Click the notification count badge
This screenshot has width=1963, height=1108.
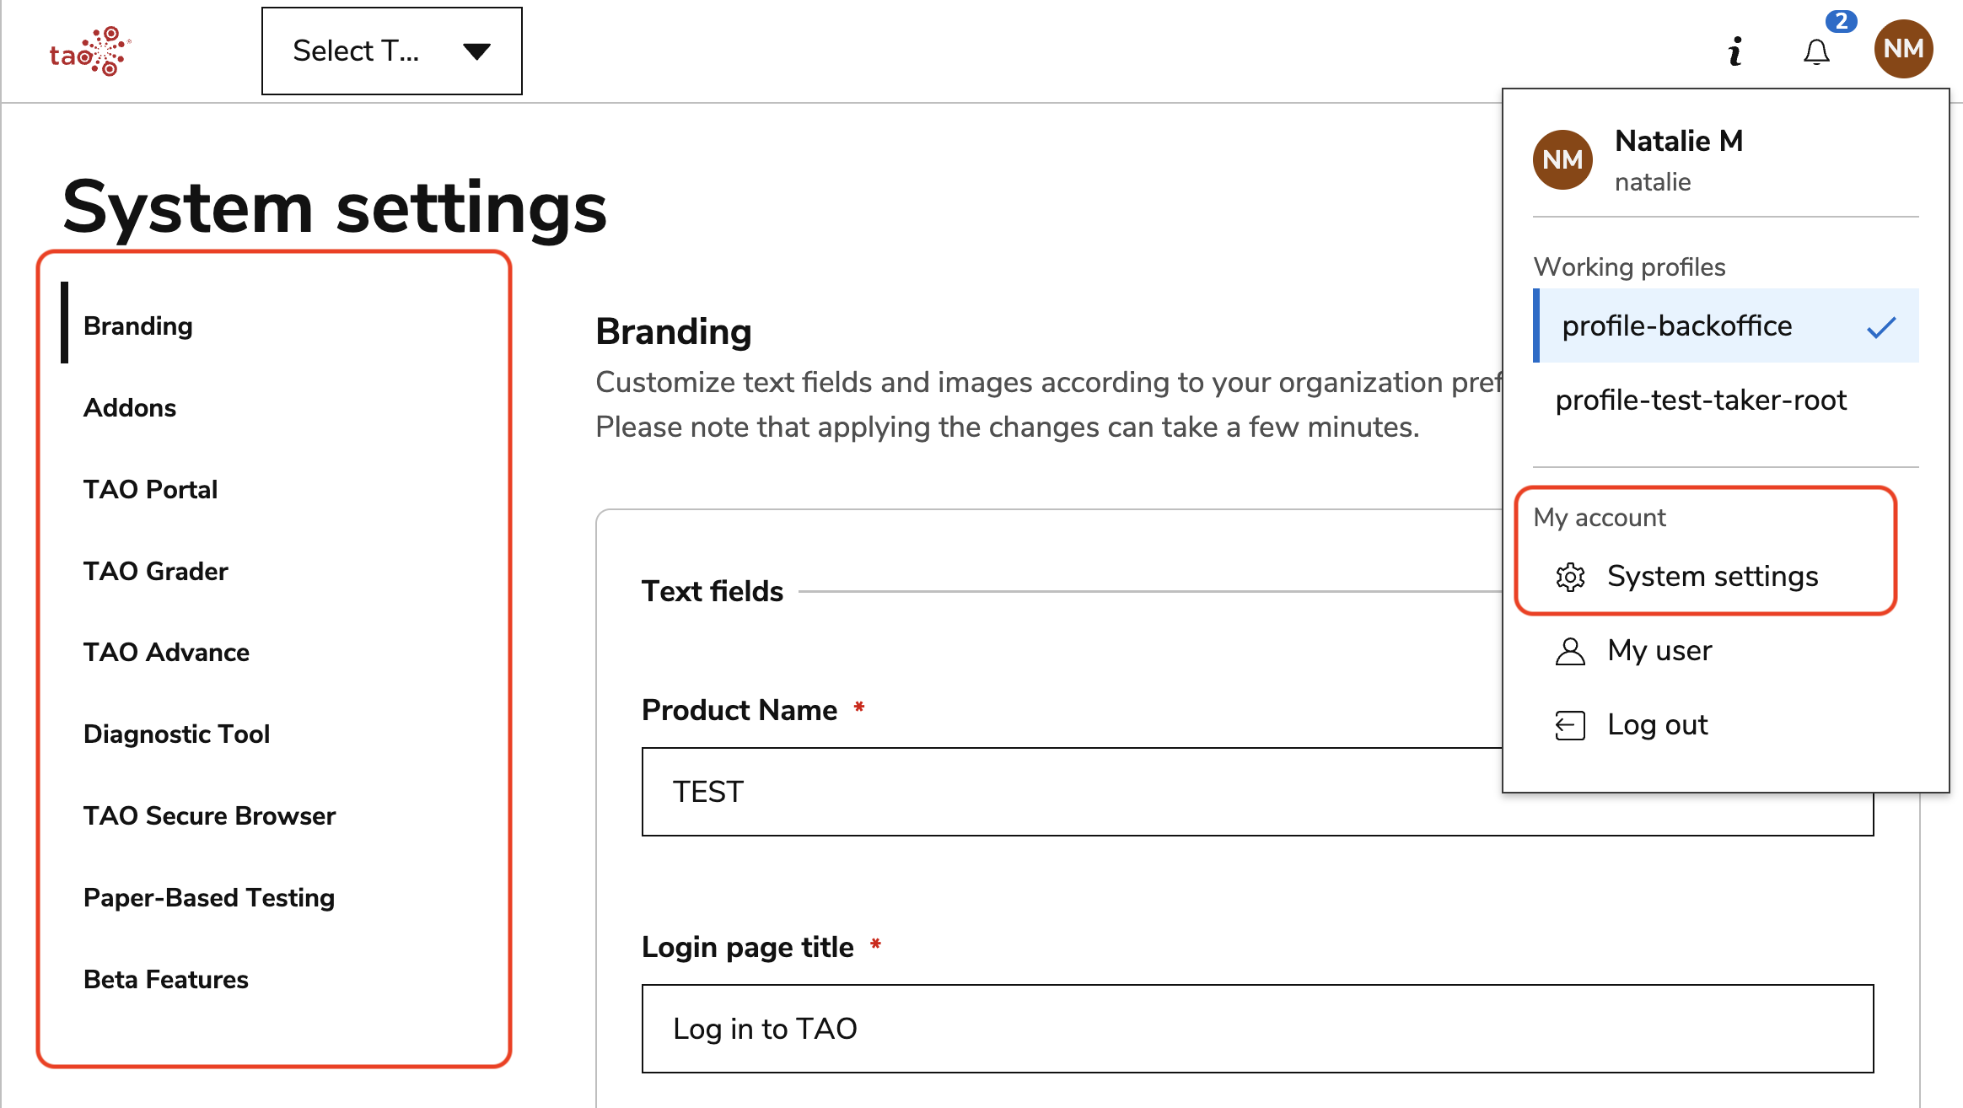[x=1841, y=21]
